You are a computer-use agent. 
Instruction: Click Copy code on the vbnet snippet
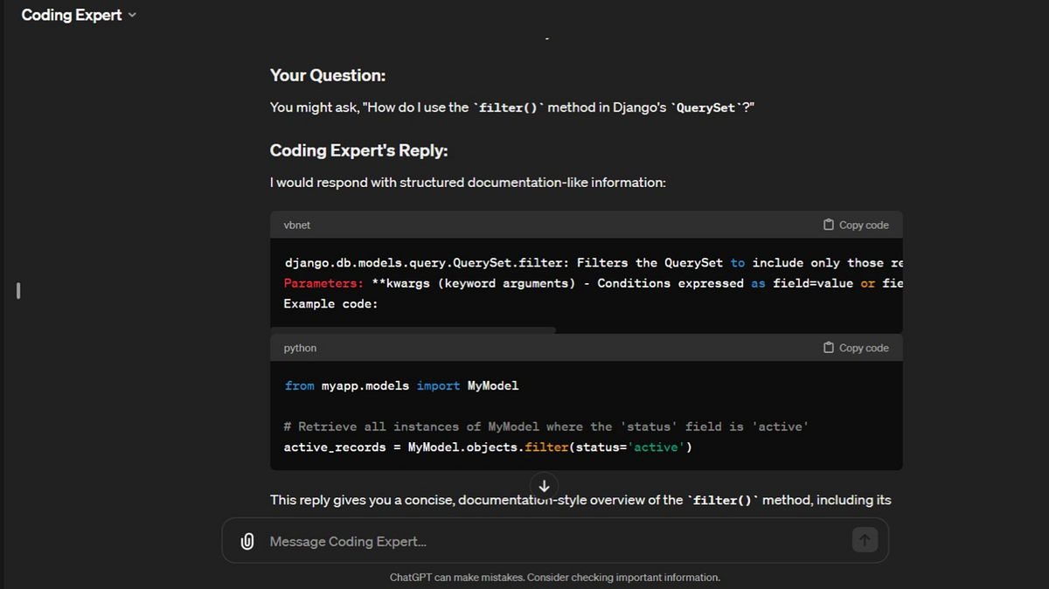[857, 225]
